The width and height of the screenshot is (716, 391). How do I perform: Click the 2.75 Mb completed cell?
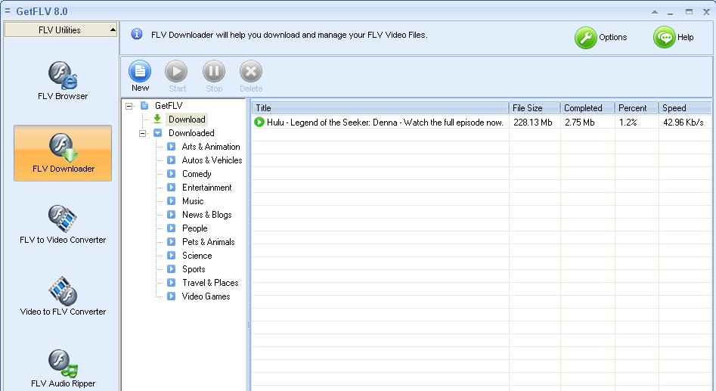[579, 123]
